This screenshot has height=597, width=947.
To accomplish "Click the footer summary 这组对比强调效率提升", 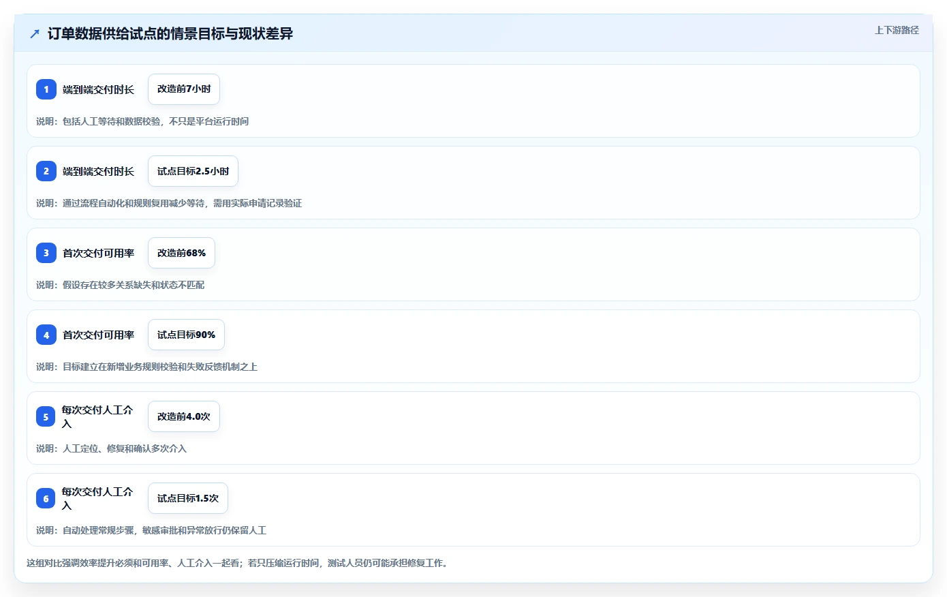I will point(238,563).
